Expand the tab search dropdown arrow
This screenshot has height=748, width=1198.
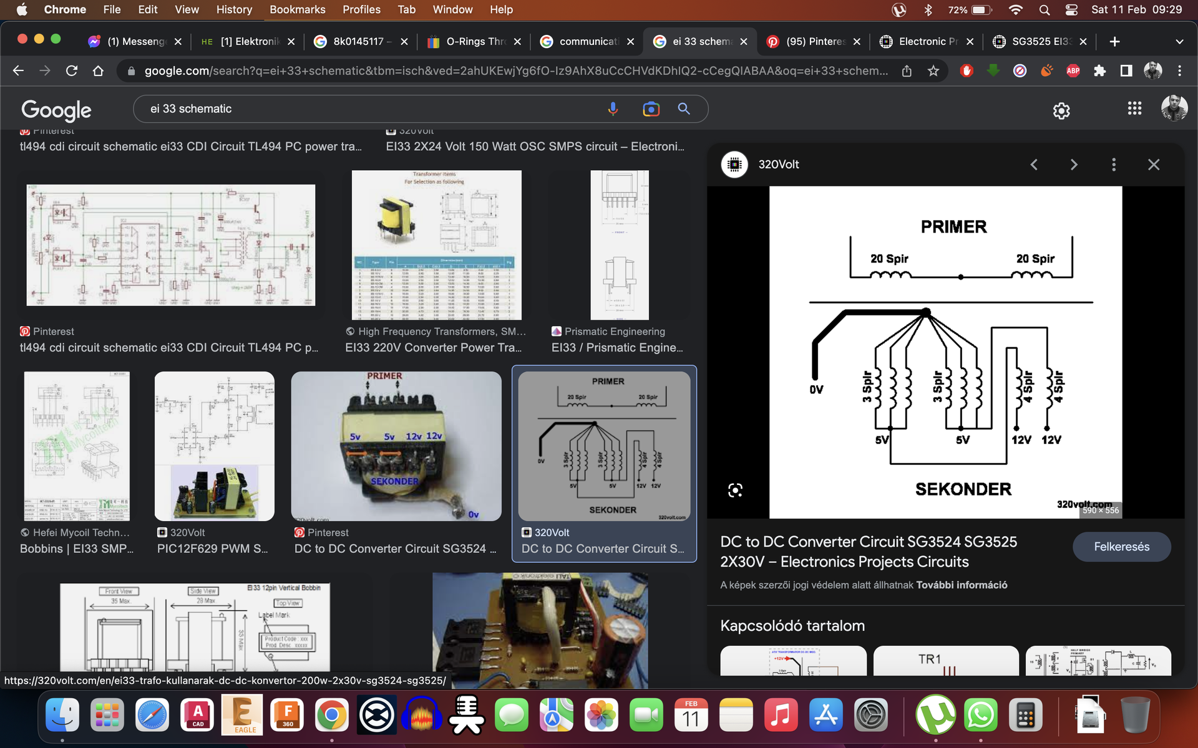[1179, 42]
